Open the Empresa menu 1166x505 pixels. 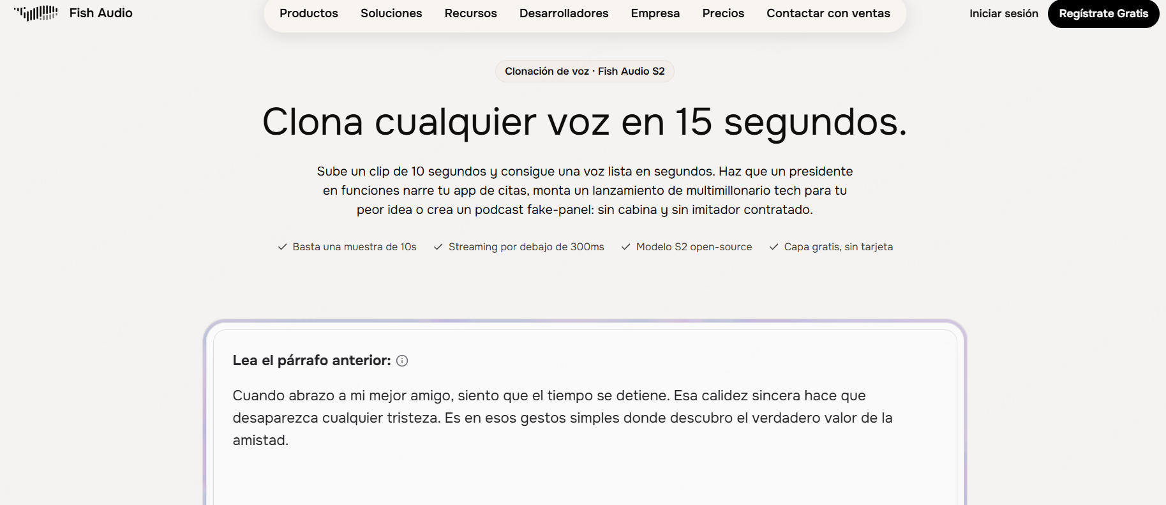655,13
